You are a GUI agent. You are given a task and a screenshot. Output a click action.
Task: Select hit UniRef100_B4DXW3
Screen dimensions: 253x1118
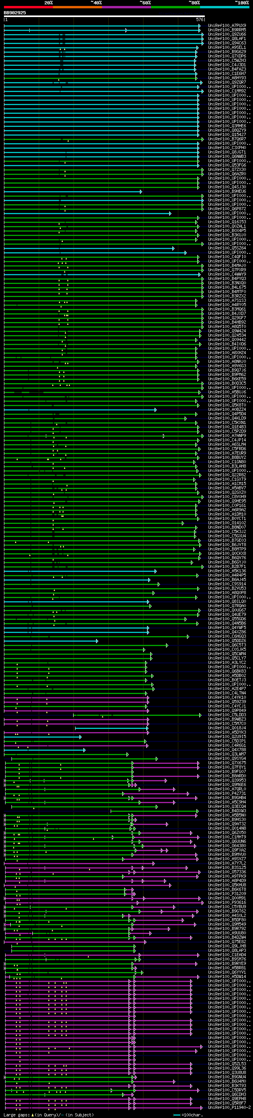pyautogui.click(x=227, y=811)
